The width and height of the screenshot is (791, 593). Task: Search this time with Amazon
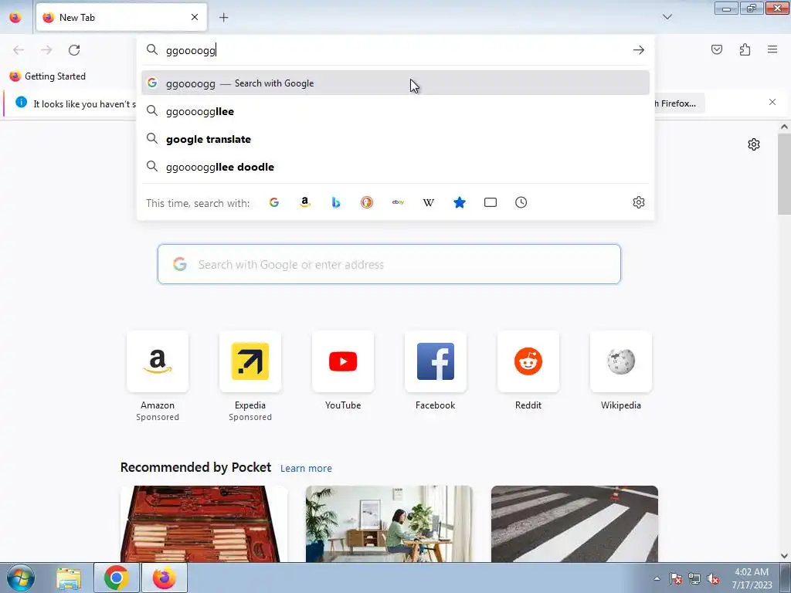tap(304, 203)
